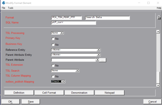
Task: Minimize the Modify Format Element window
Action: (x=139, y=3)
